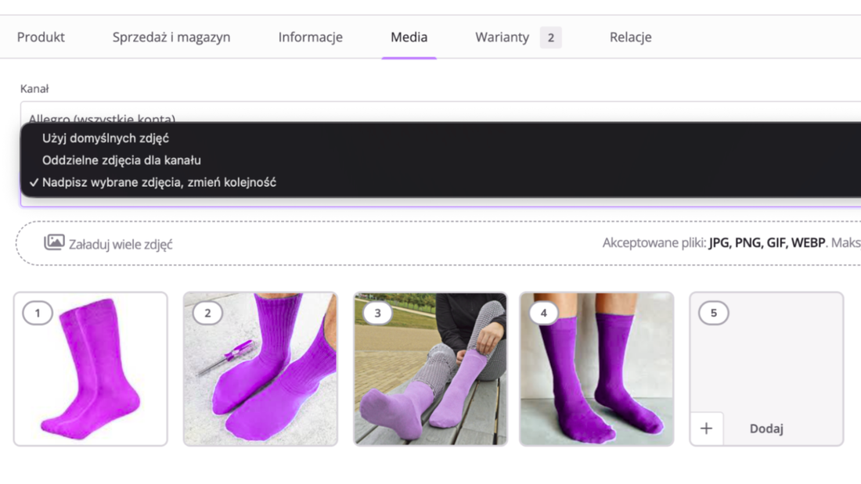861x484 pixels.
Task: Click the plus icon in slot 5
Action: tap(706, 428)
